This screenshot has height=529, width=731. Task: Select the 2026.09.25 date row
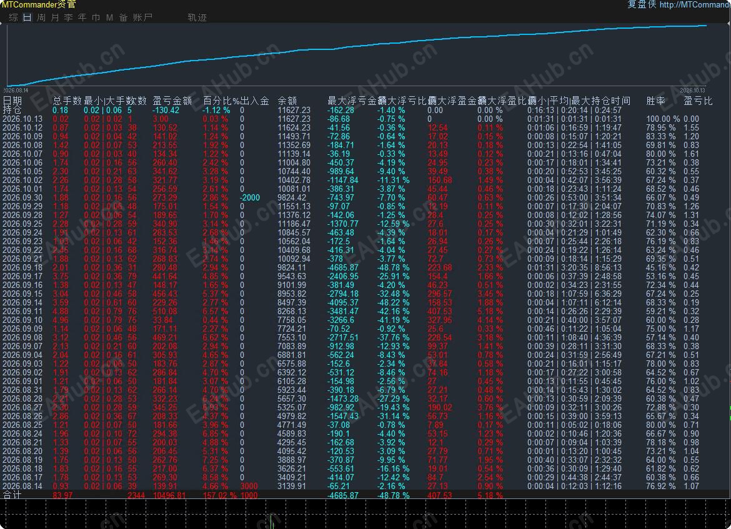pyautogui.click(x=22, y=224)
